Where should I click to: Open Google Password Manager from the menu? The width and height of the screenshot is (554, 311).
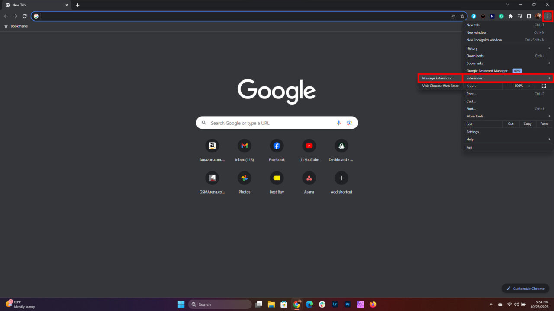point(486,70)
